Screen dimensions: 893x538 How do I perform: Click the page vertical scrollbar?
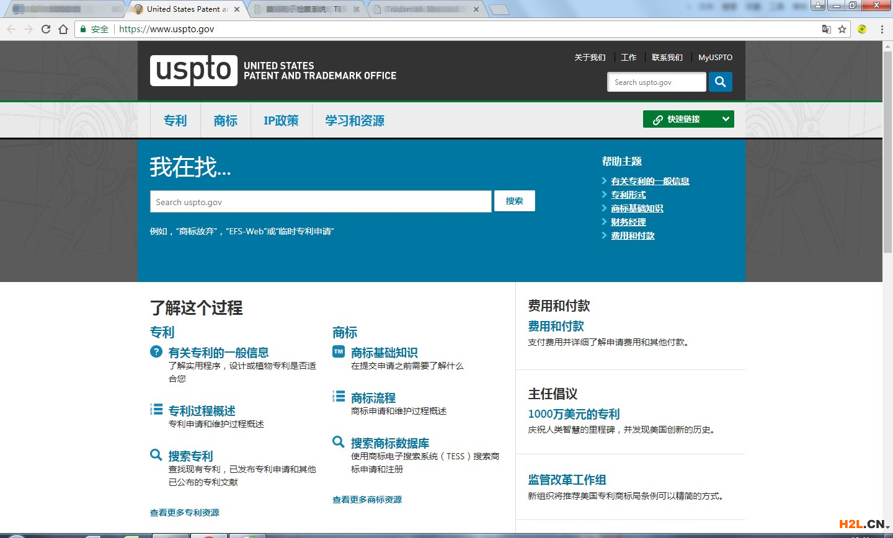pyautogui.click(x=887, y=152)
